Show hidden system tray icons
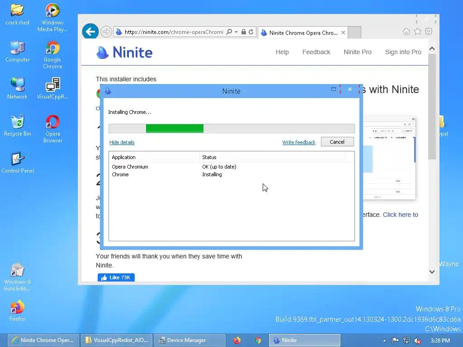This screenshot has height=347, width=463. [384, 341]
